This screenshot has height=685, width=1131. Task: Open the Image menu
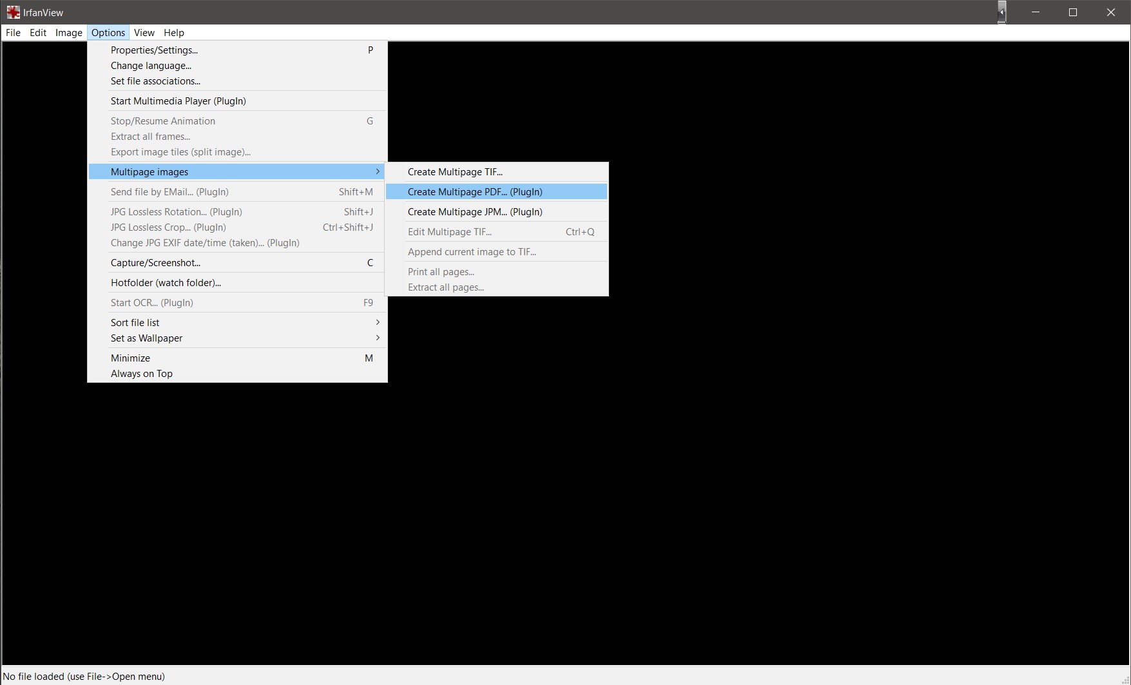[x=69, y=33]
